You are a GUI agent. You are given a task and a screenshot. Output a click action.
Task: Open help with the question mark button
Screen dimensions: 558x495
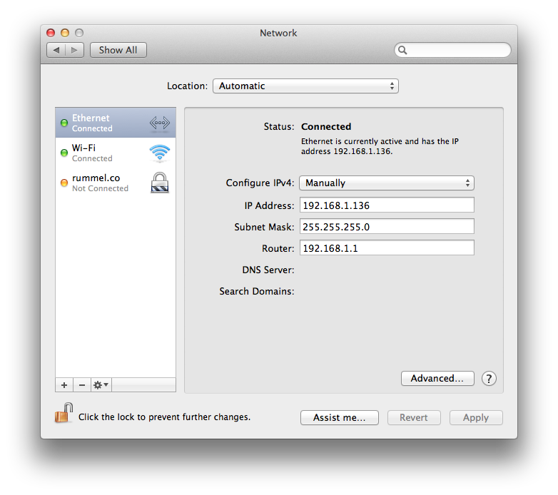(x=489, y=379)
